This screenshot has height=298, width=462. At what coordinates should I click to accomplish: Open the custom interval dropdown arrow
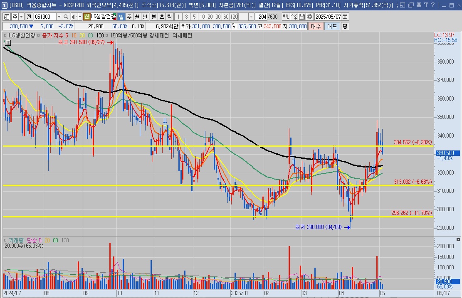click(x=251, y=17)
